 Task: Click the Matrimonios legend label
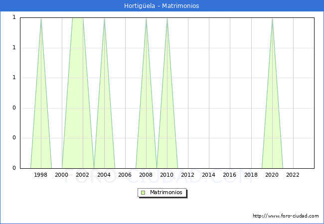[x=166, y=192]
